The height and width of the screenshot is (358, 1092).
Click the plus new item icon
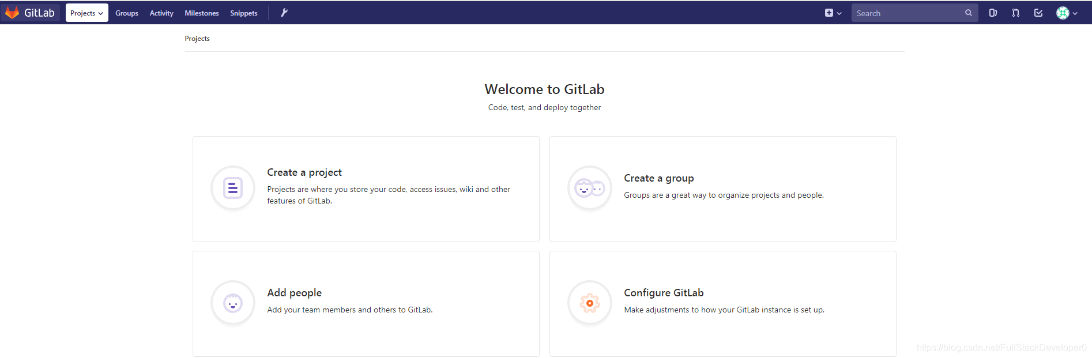pyautogui.click(x=829, y=13)
